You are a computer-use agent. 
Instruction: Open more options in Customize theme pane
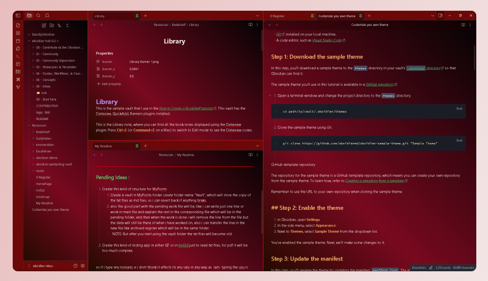pyautogui.click(x=470, y=24)
